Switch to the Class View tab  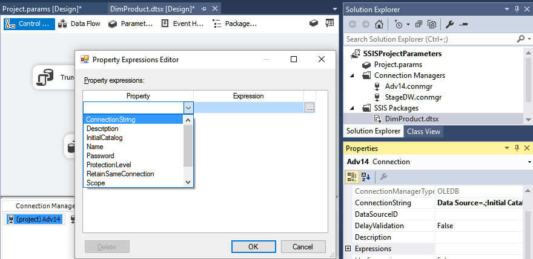coord(423,132)
